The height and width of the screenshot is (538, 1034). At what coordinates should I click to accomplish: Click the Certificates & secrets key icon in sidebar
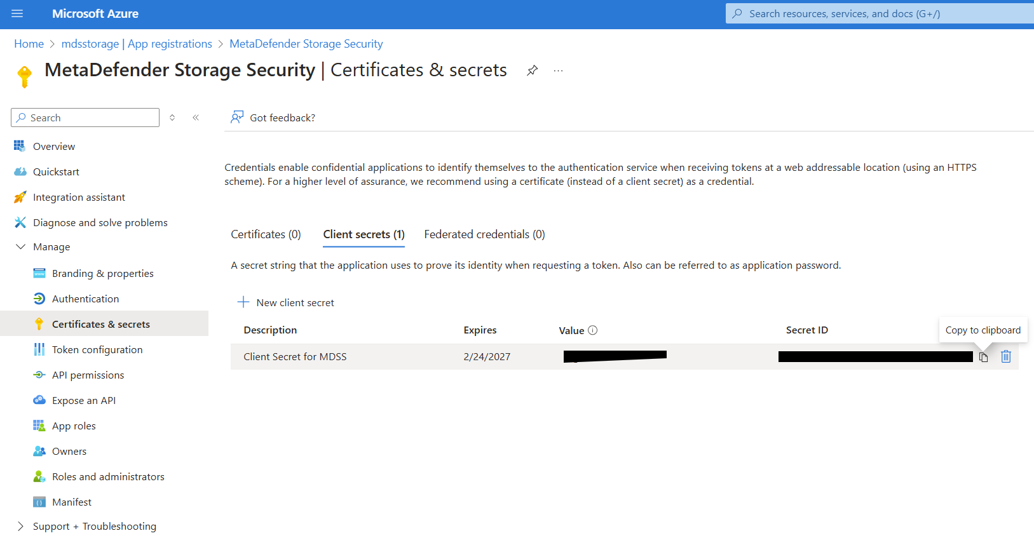click(39, 324)
